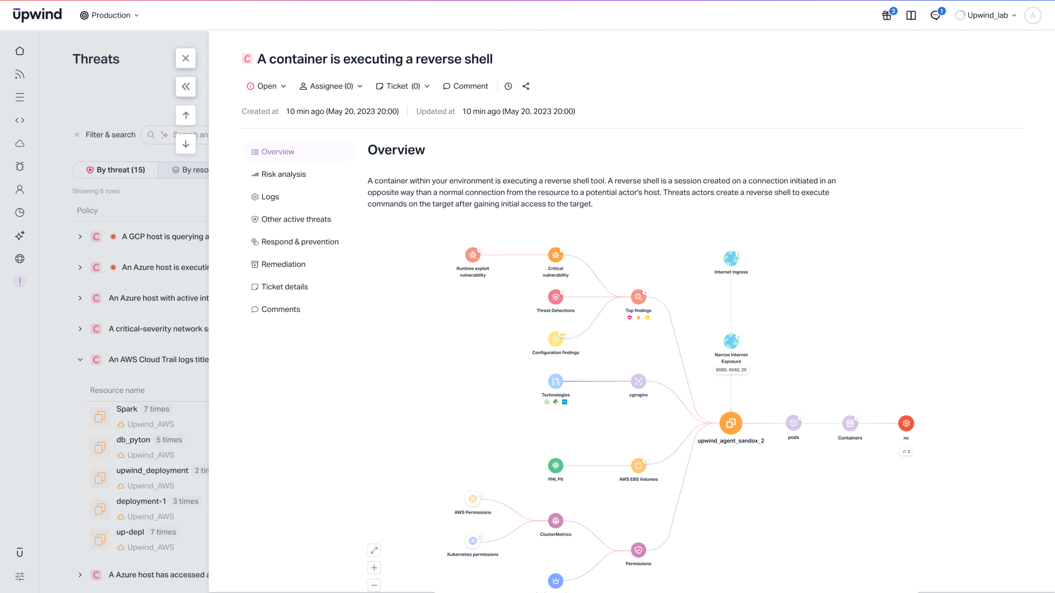This screenshot has width=1055, height=593.
Task: Open the documentation book icon
Action: click(x=911, y=16)
